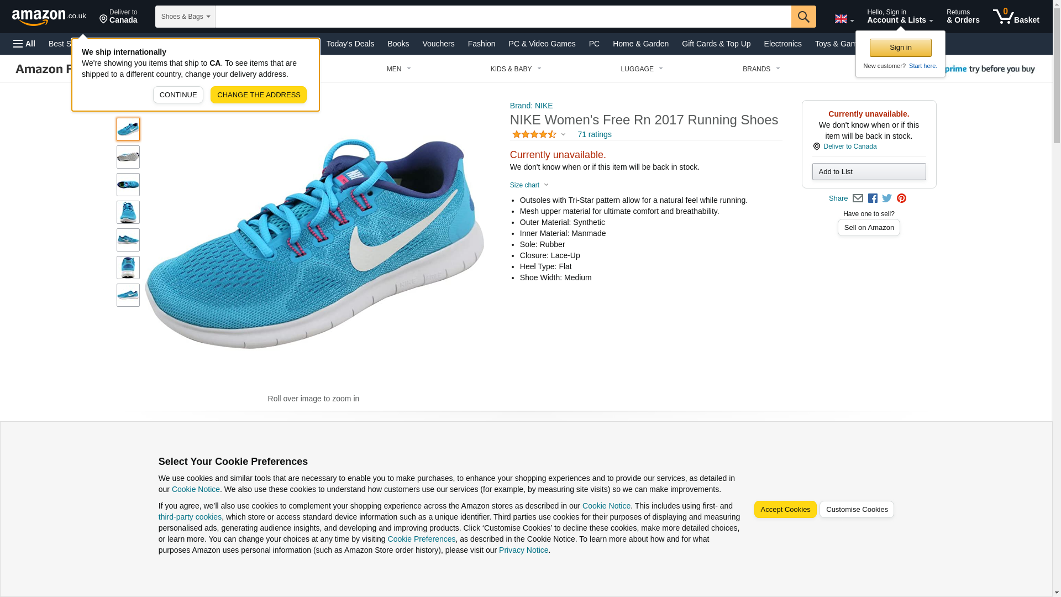Expand the language flag selector

[x=844, y=19]
